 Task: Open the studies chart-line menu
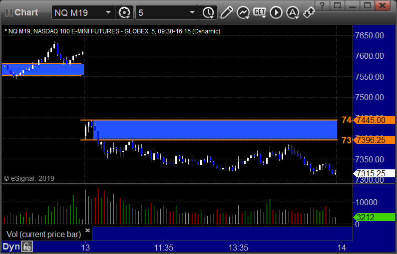(x=243, y=12)
